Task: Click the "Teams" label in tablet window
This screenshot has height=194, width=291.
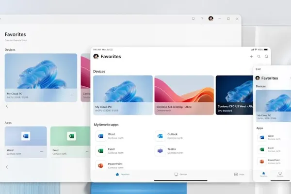Action: (172, 149)
